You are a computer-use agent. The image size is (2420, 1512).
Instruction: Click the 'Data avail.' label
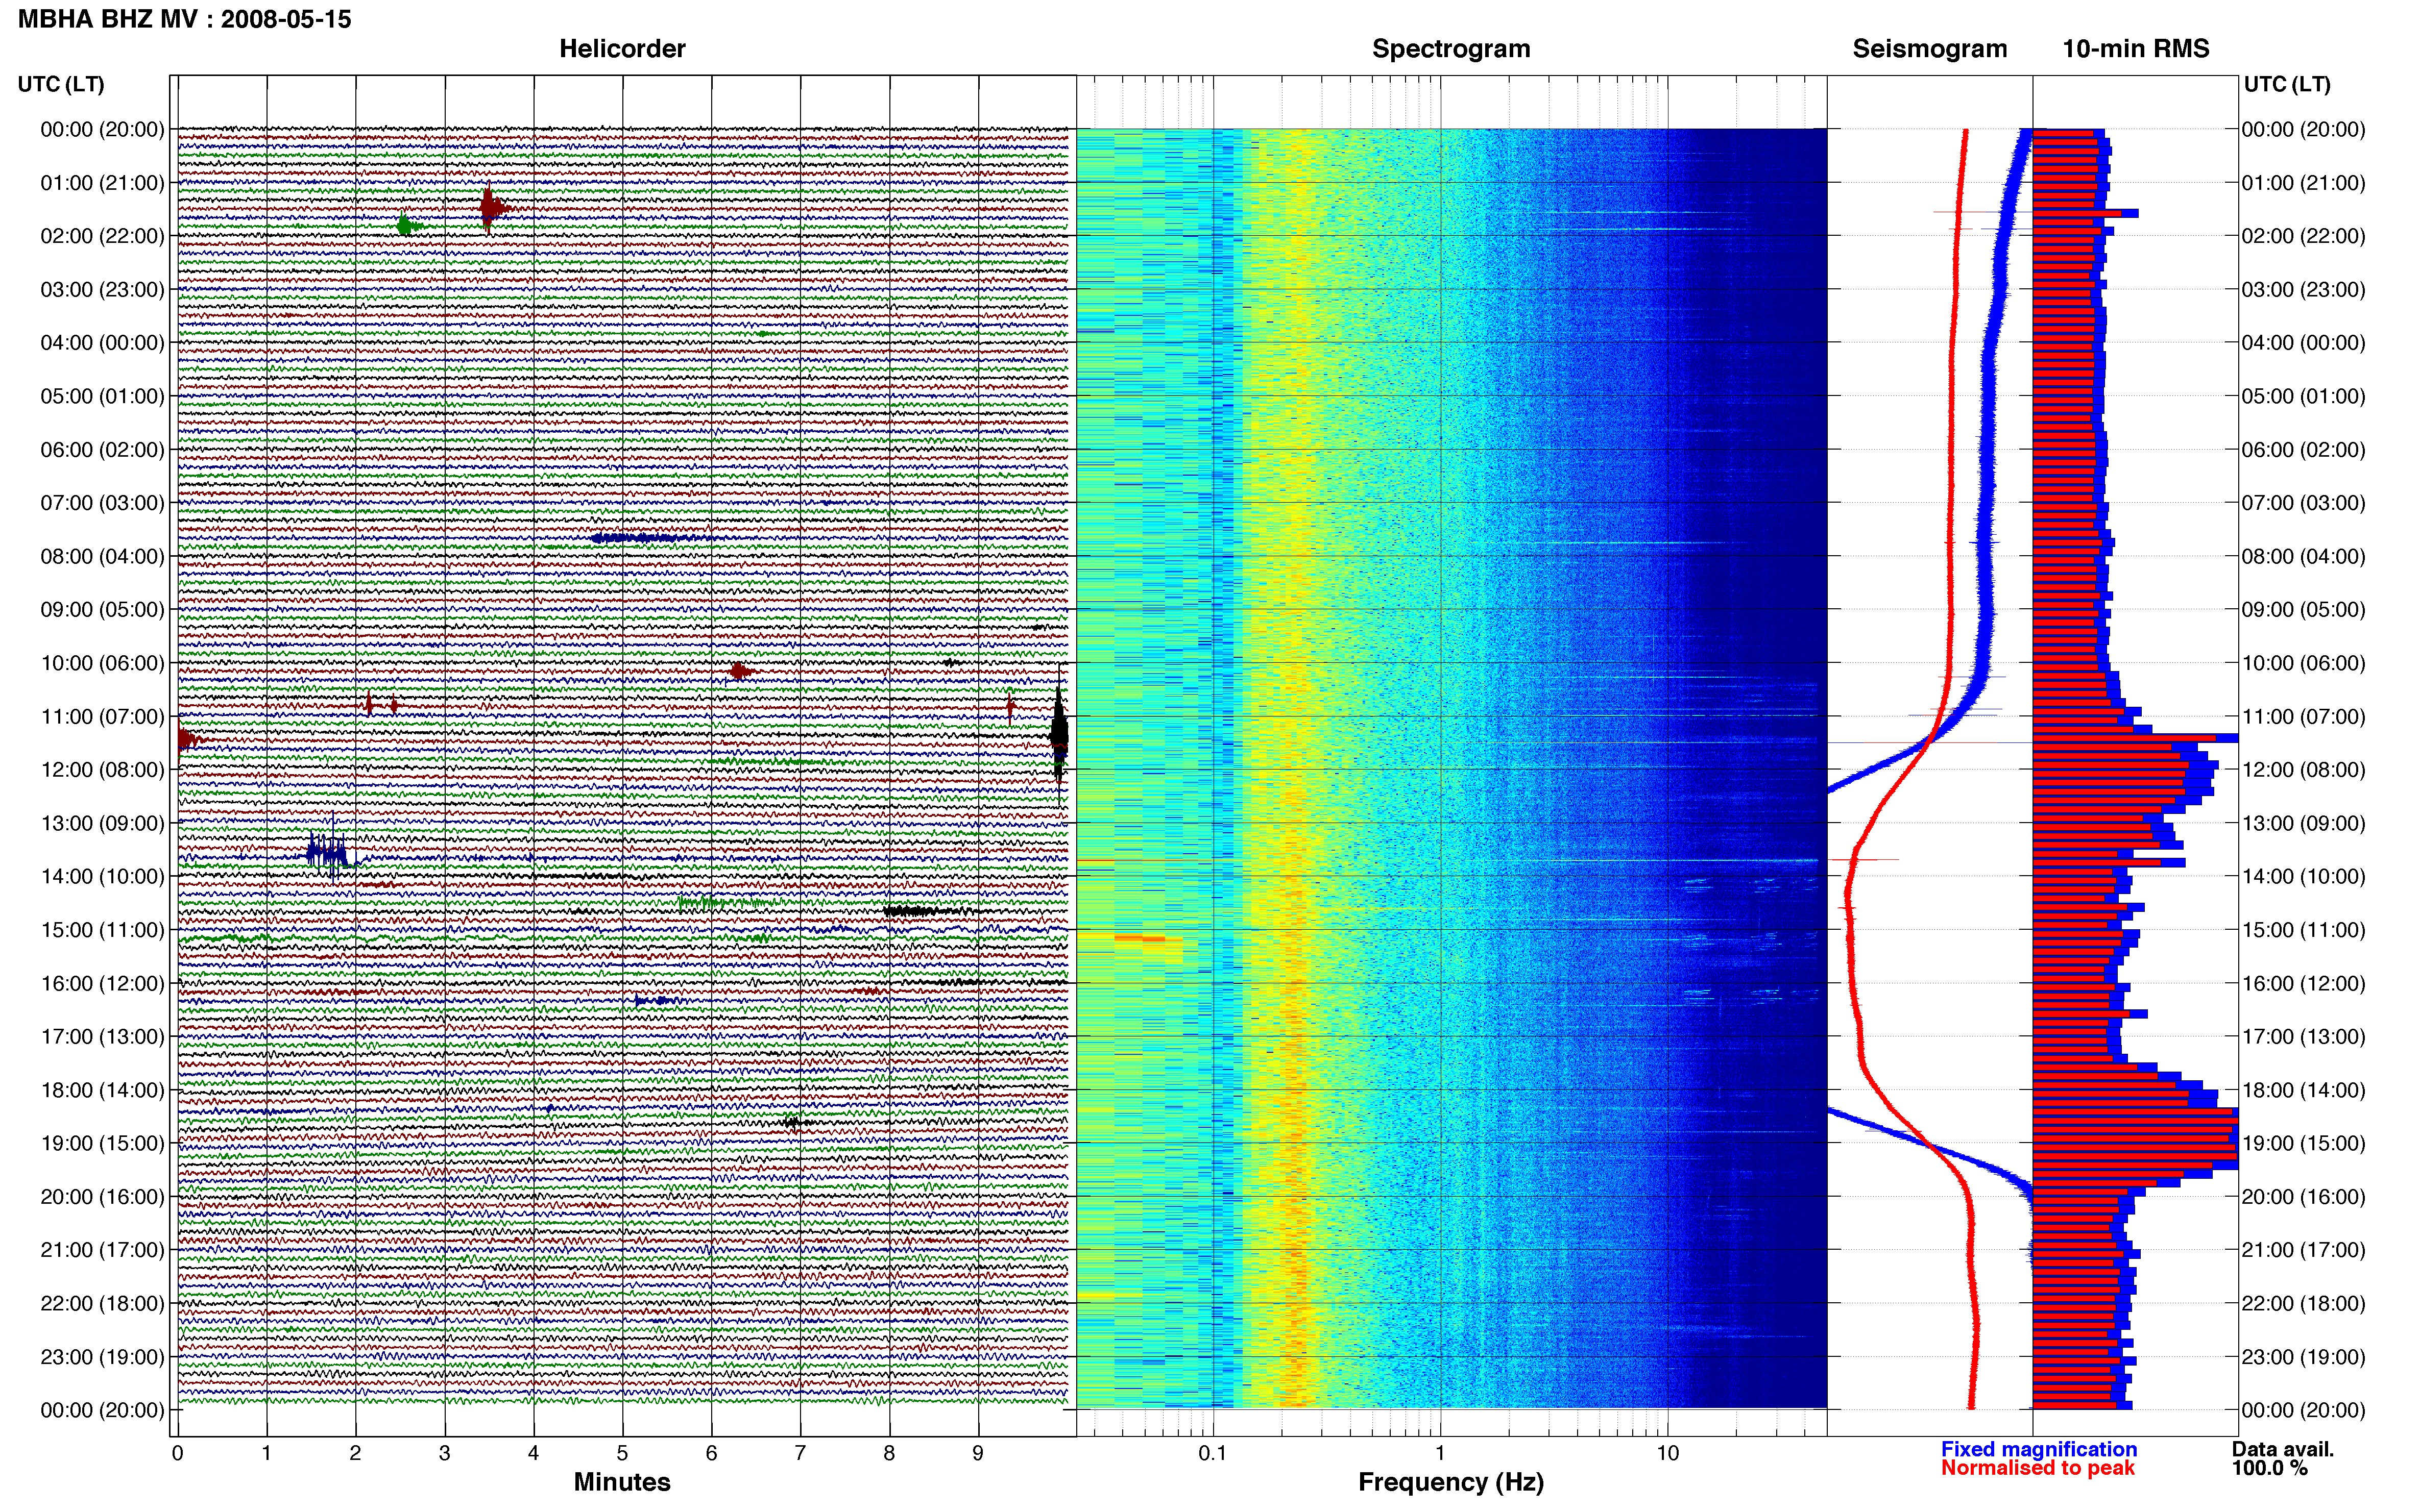[x=2283, y=1449]
